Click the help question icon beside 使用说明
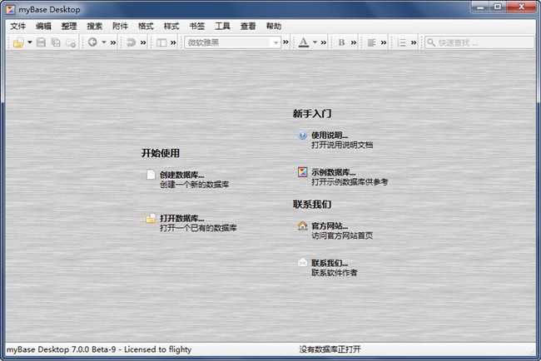 coord(303,135)
